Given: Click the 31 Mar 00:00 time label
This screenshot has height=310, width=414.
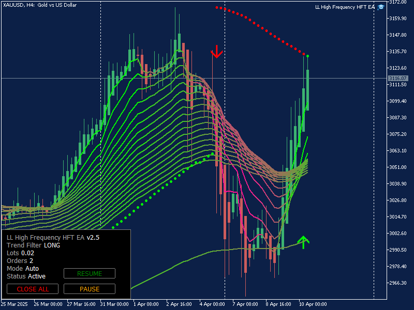Looking at the screenshot, I should [114, 304].
